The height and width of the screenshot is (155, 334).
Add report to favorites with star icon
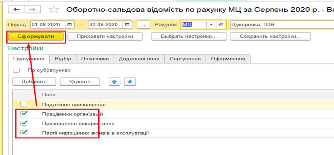click(x=55, y=9)
